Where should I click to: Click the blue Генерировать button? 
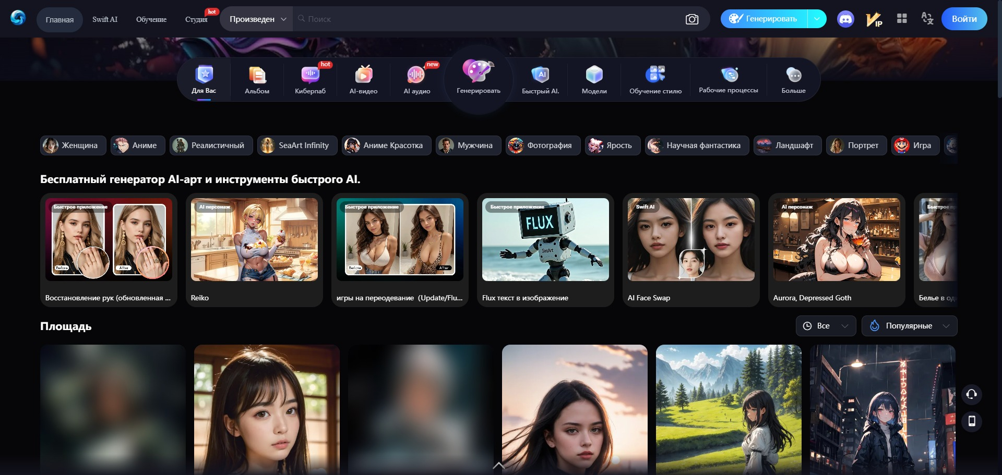tap(764, 19)
